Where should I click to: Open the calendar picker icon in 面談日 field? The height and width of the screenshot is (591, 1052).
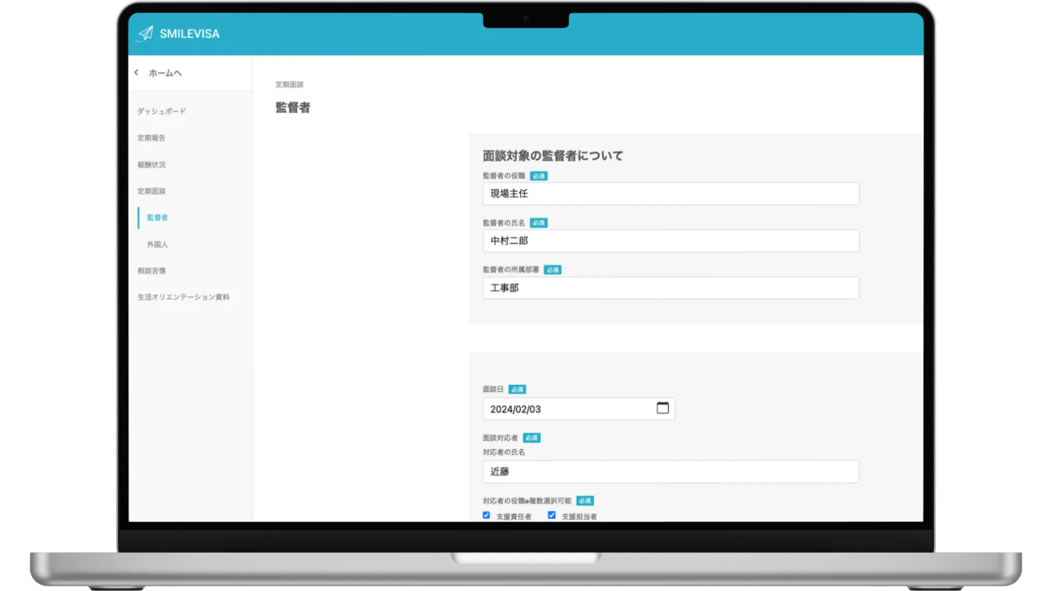coord(662,408)
